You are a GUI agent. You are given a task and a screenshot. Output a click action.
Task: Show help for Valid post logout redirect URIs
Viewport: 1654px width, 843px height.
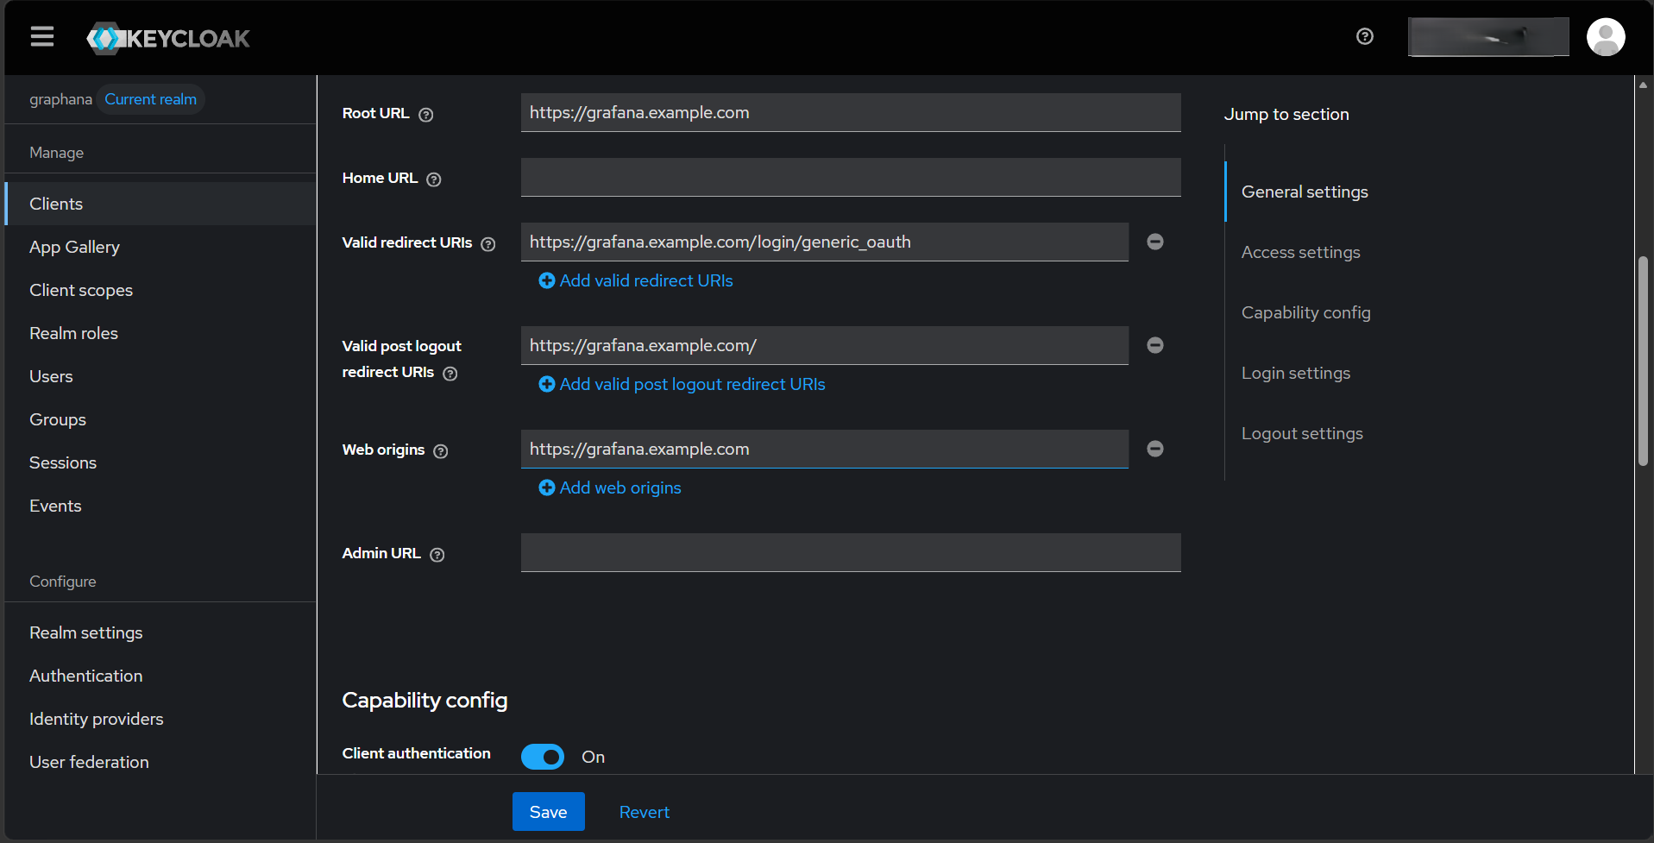tap(450, 374)
